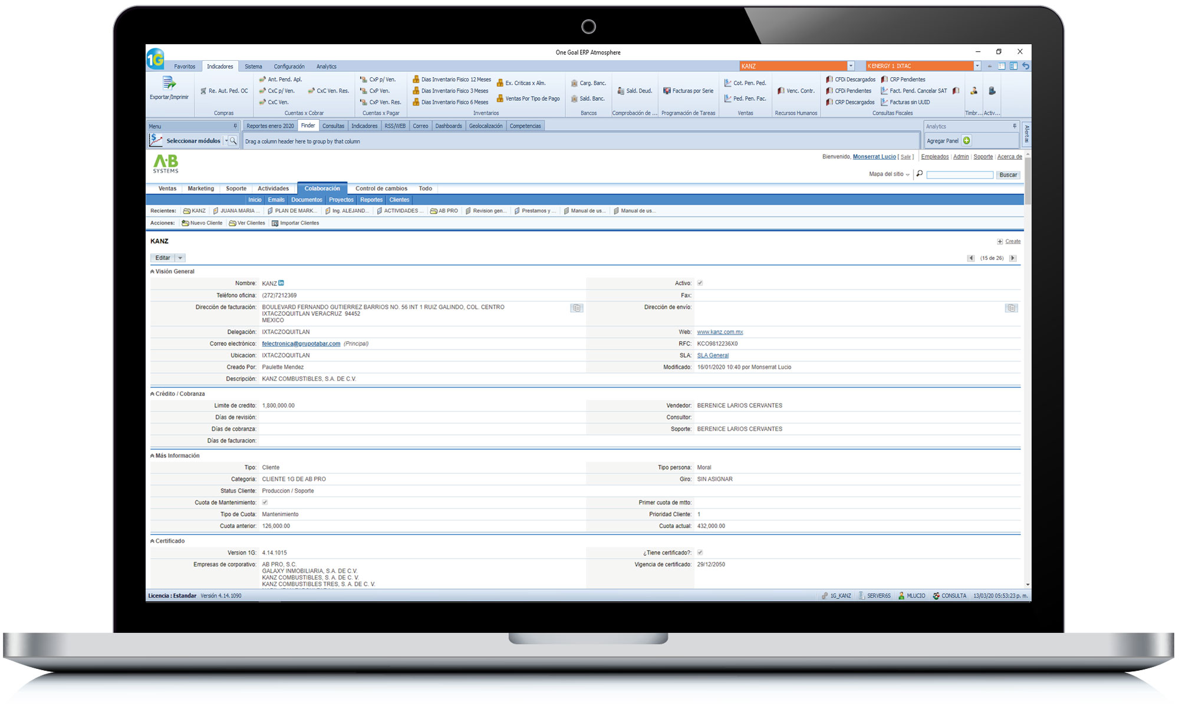
Task: Open the Dashboards tab
Action: click(x=449, y=126)
